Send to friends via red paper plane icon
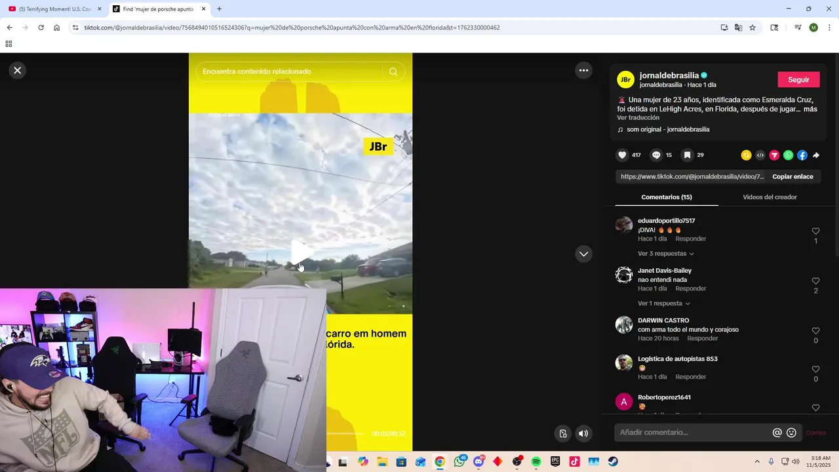Image resolution: width=839 pixels, height=472 pixels. tap(774, 155)
